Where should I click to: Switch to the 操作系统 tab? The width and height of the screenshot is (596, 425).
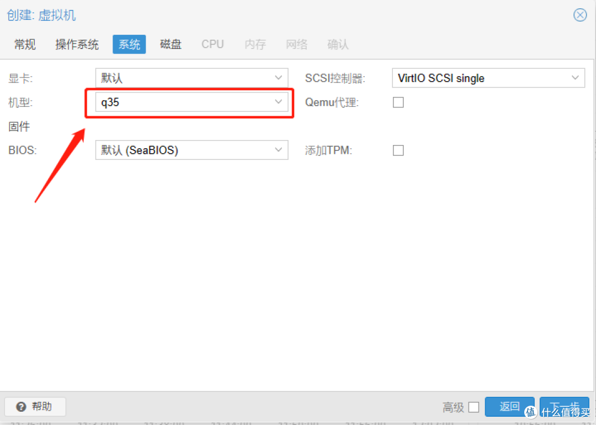tap(77, 45)
